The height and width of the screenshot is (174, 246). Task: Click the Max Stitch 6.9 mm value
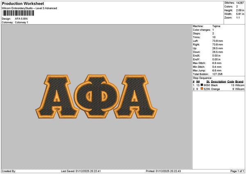217,63
